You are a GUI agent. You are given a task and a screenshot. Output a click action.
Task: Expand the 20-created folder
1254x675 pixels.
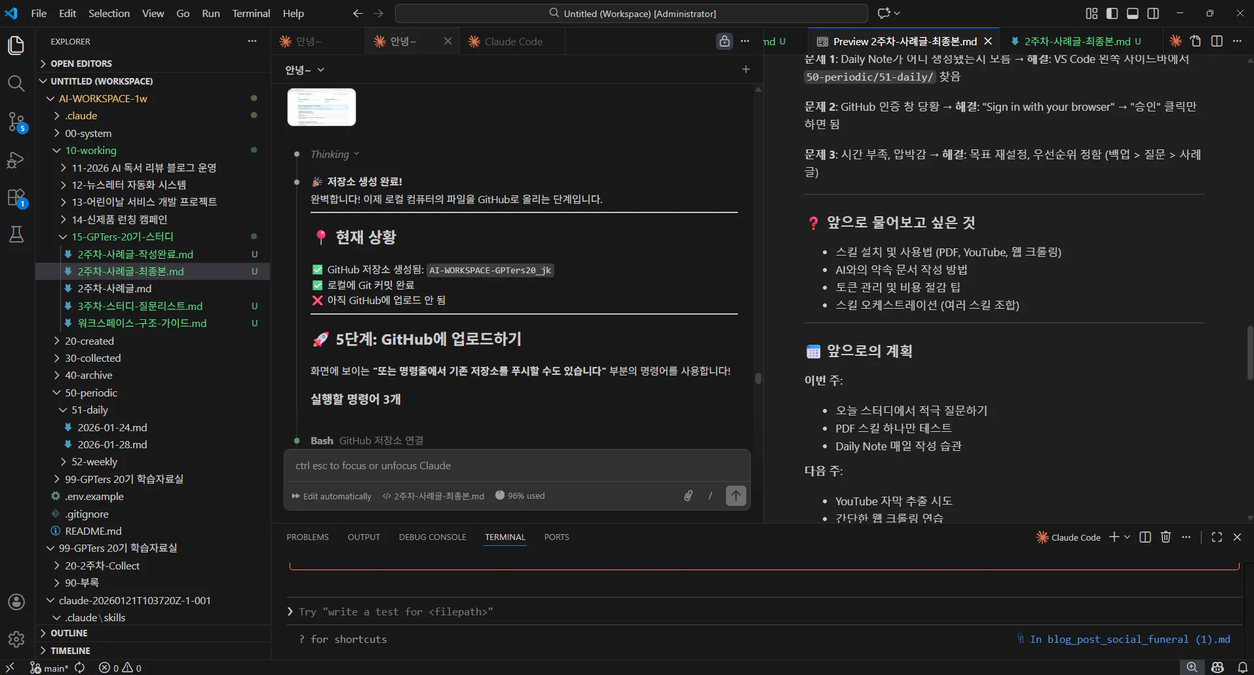153,341
